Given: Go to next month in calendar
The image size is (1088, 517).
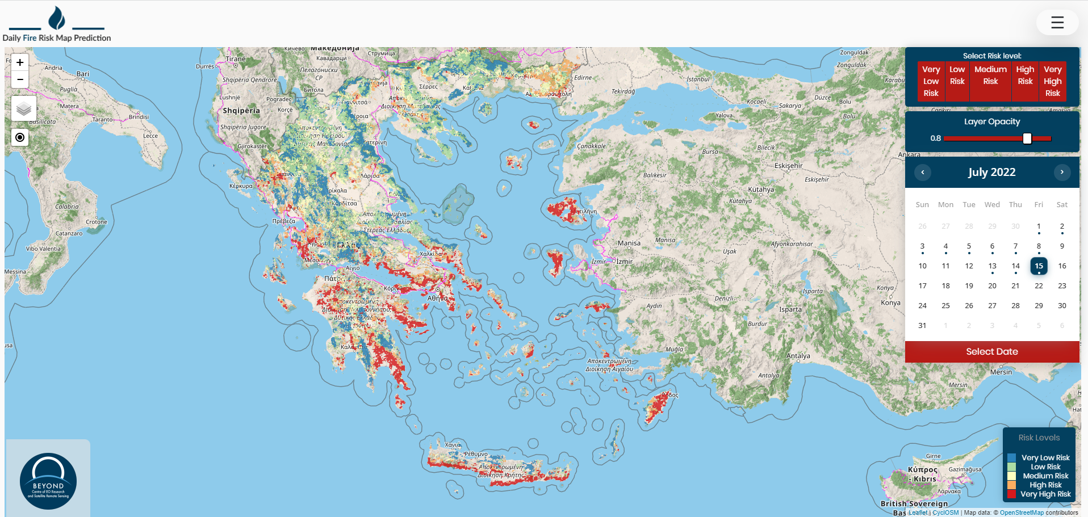Looking at the screenshot, I should 1062,172.
